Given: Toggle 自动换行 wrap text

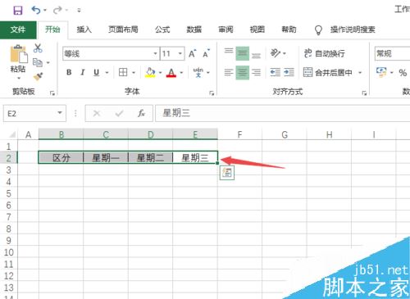Looking at the screenshot, I should click(324, 53).
